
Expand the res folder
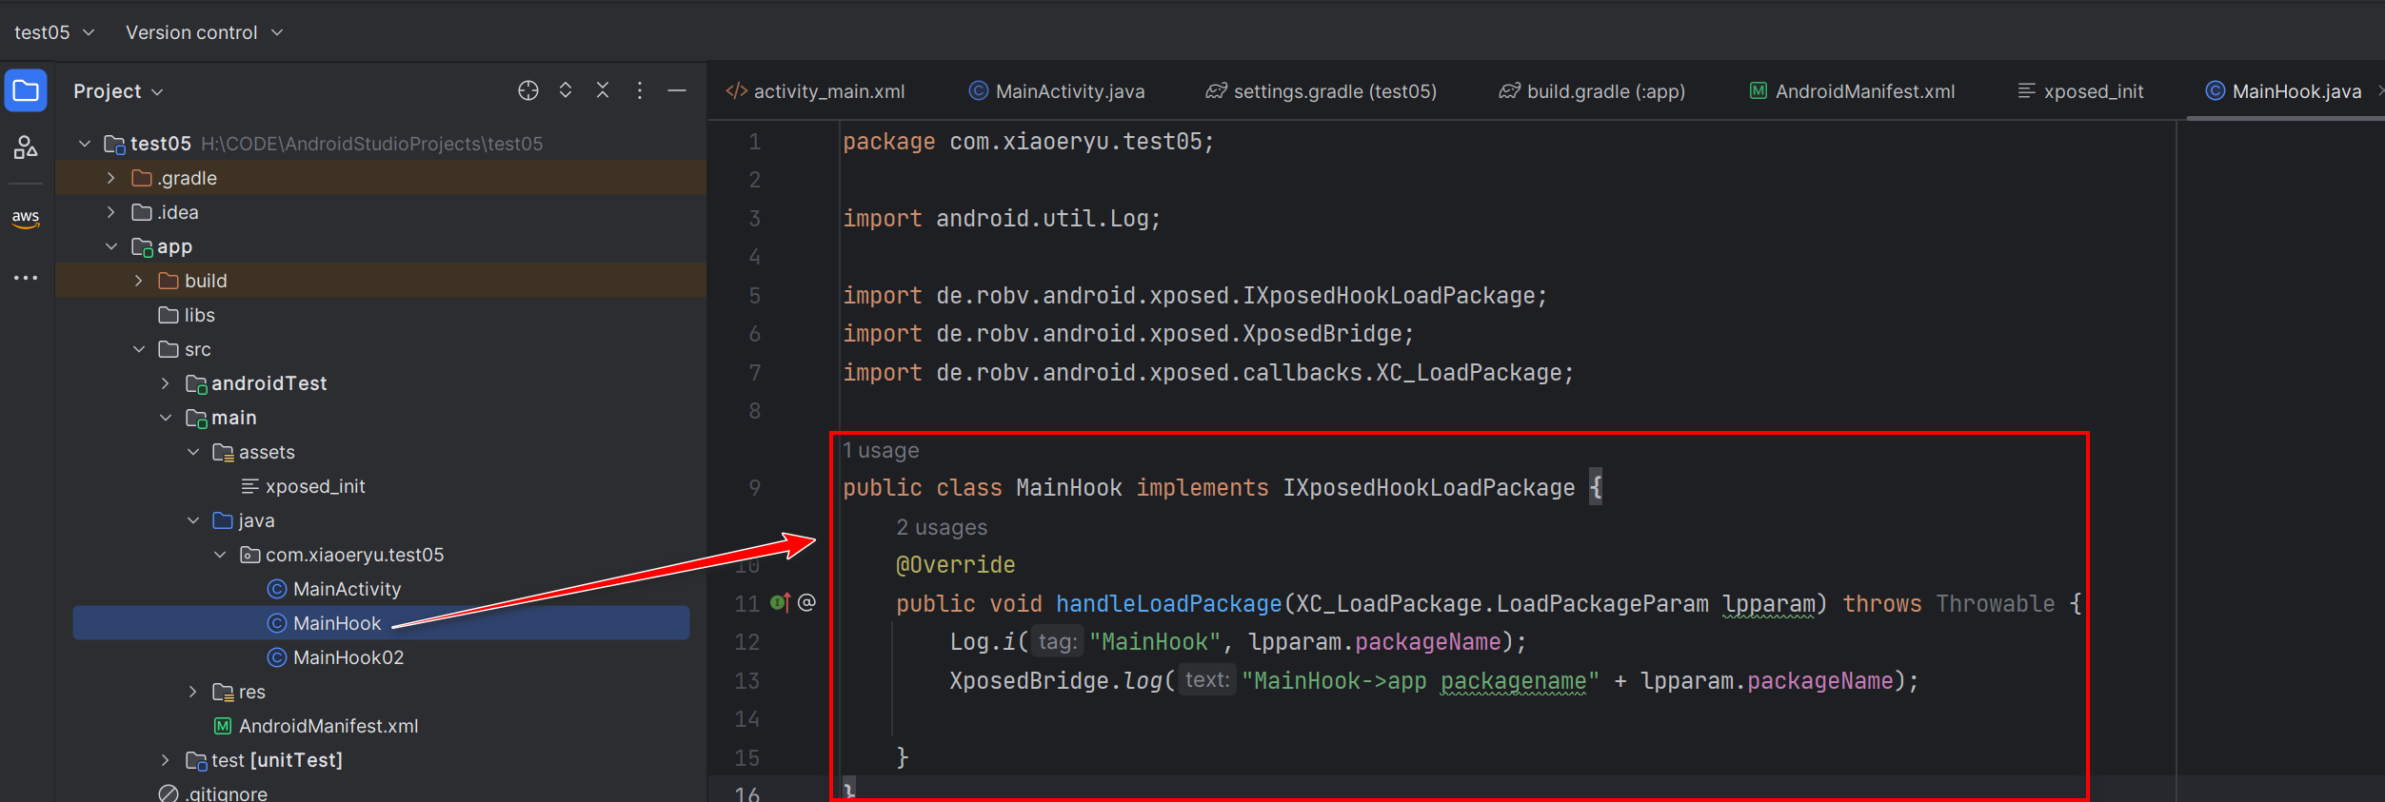[193, 692]
